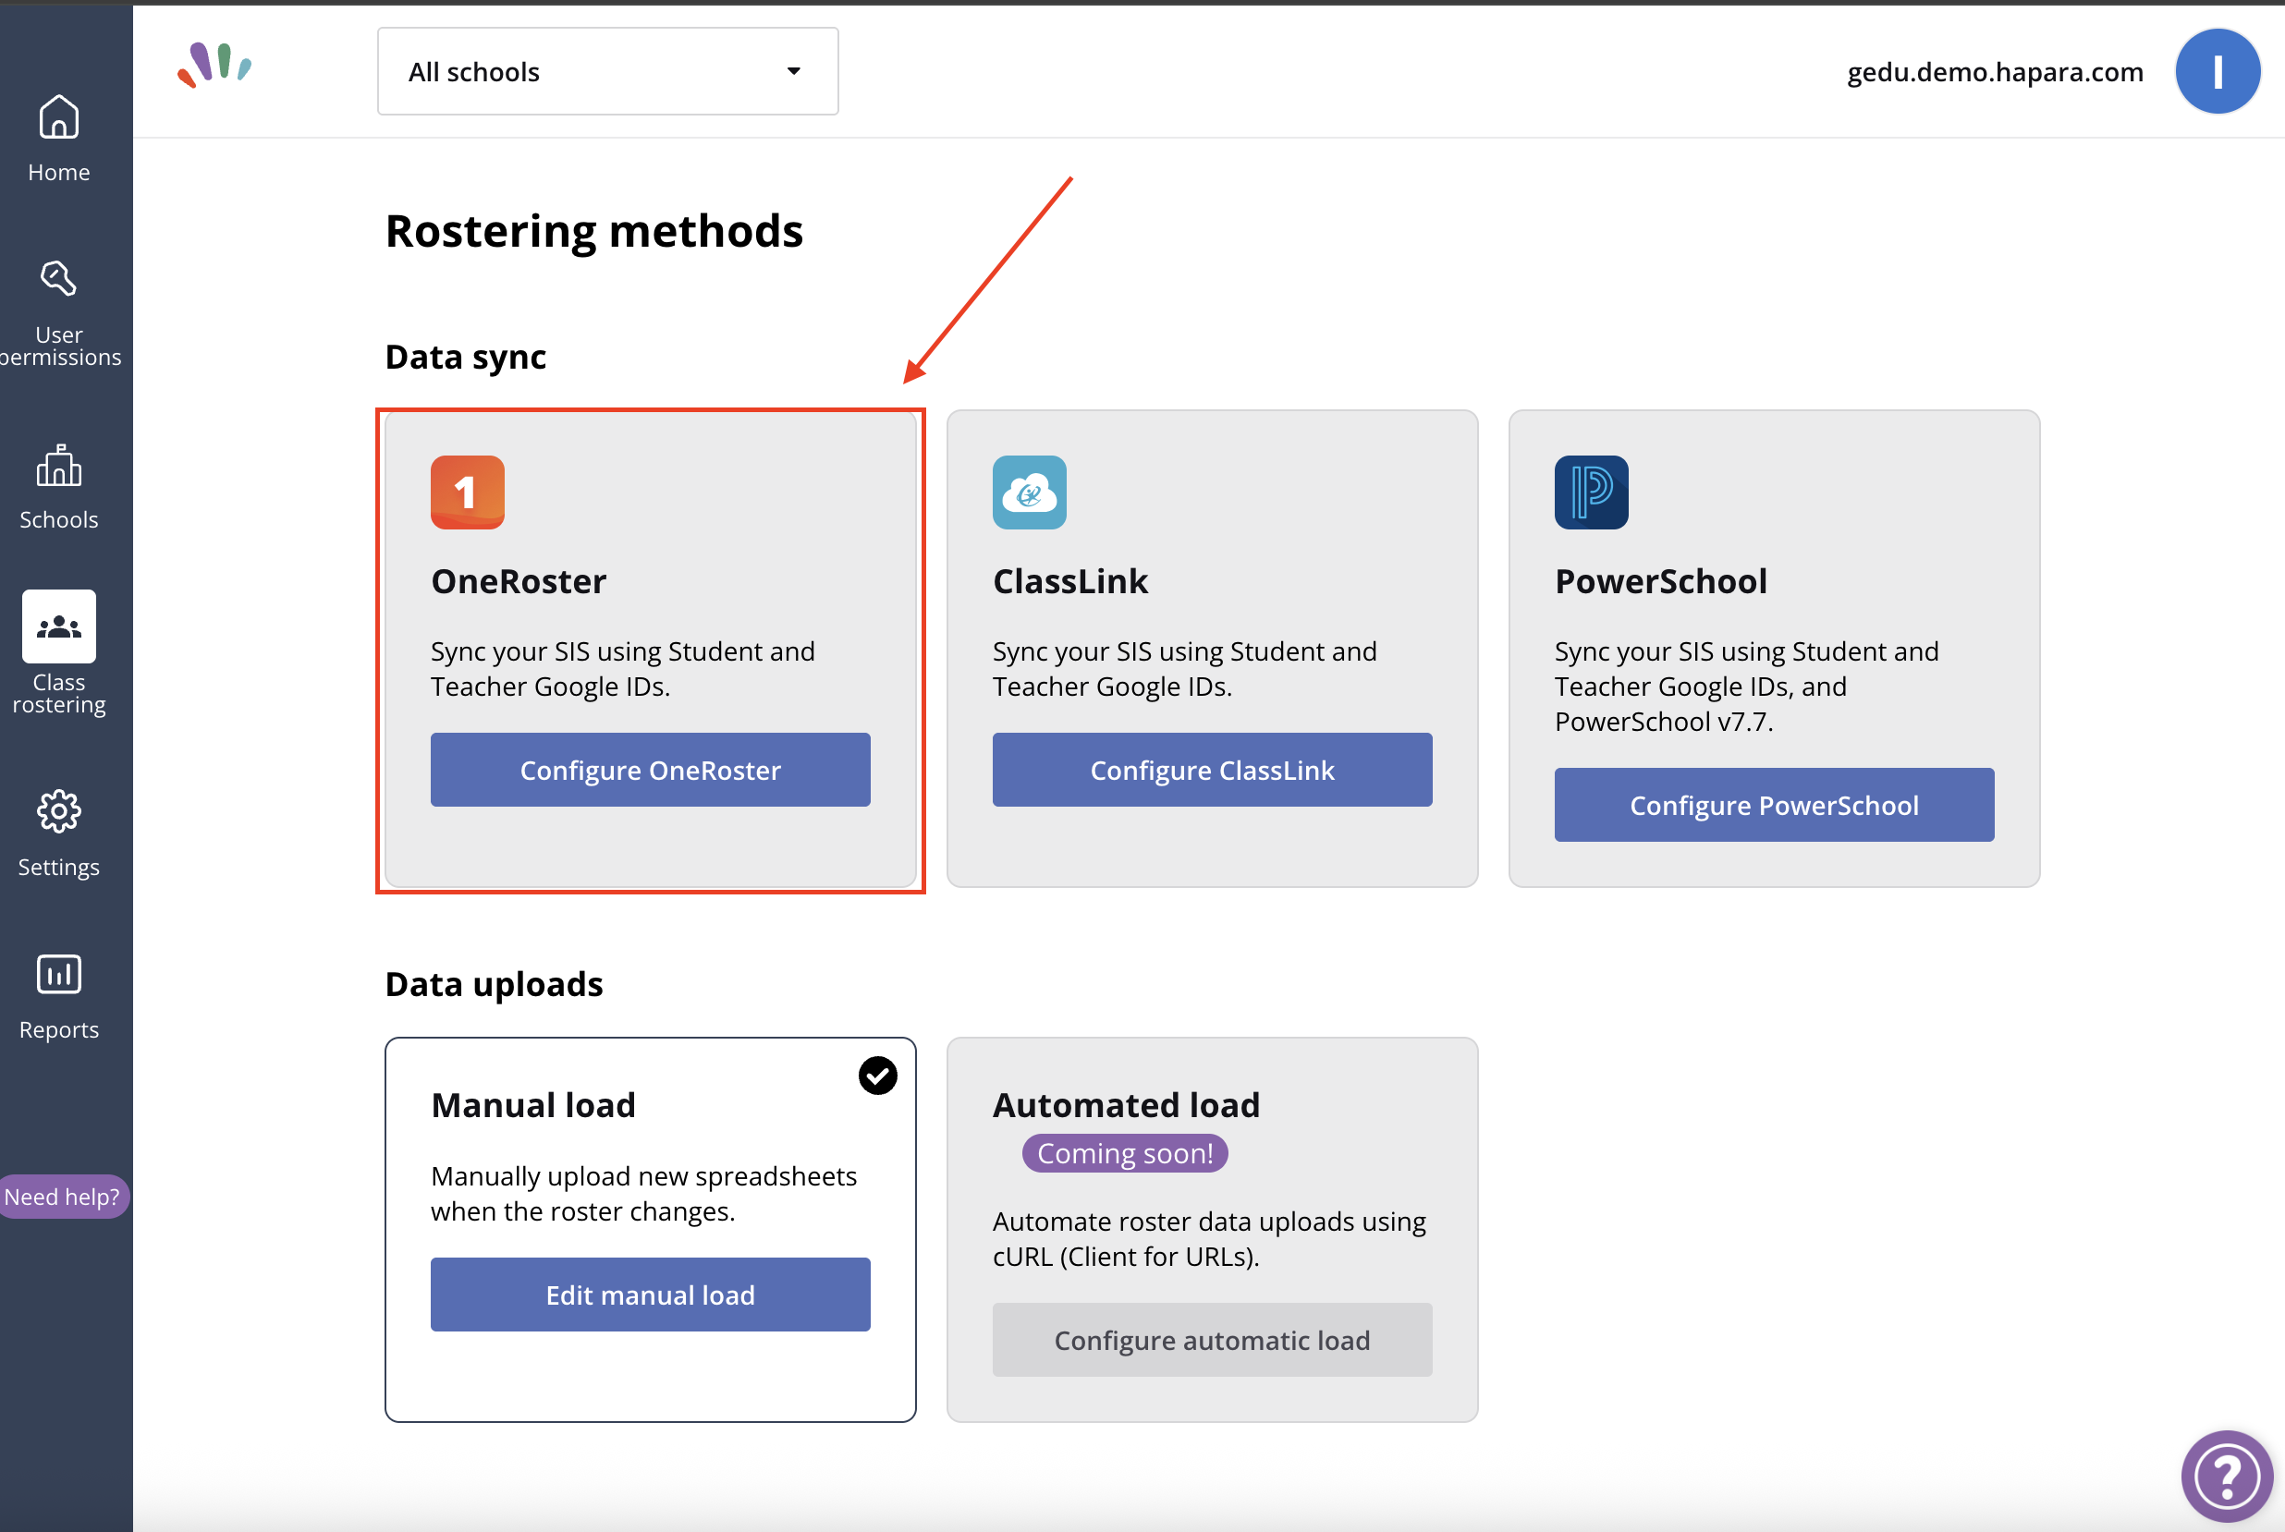Click Configure PowerSchool button

[x=1774, y=805]
